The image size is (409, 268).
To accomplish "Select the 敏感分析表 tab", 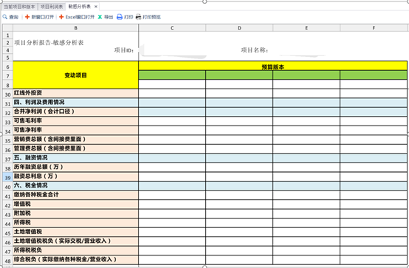I will click(80, 7).
